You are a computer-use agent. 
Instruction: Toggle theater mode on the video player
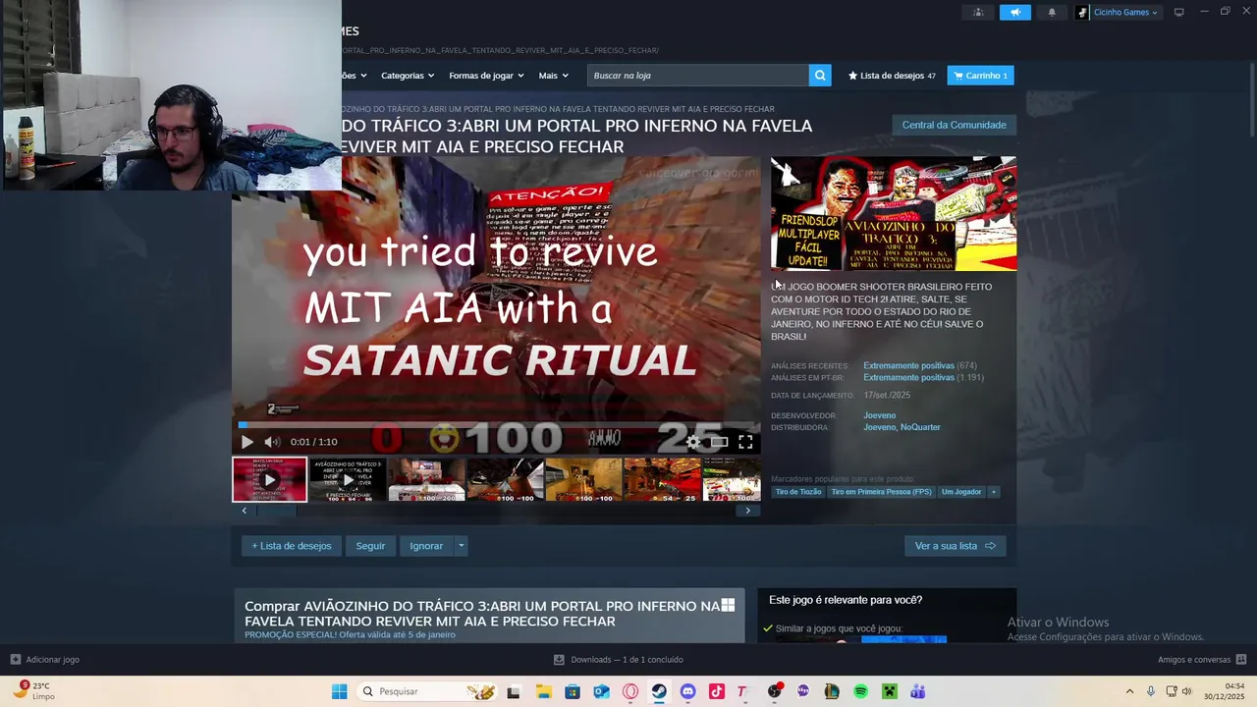pos(719,442)
